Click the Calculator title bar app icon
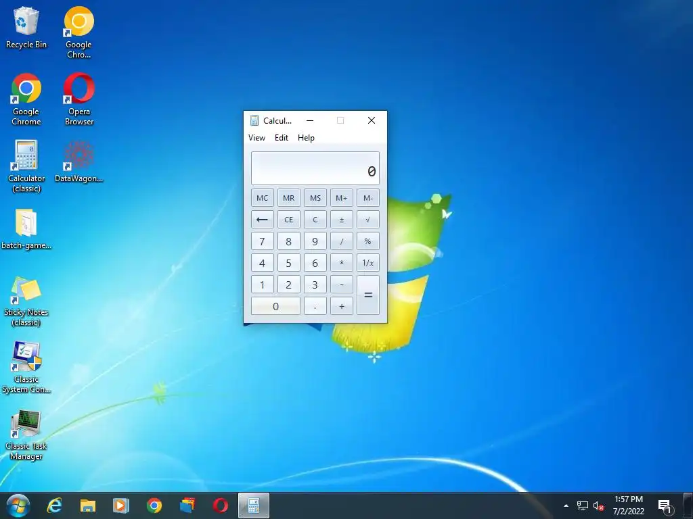The image size is (693, 519). pyautogui.click(x=254, y=120)
